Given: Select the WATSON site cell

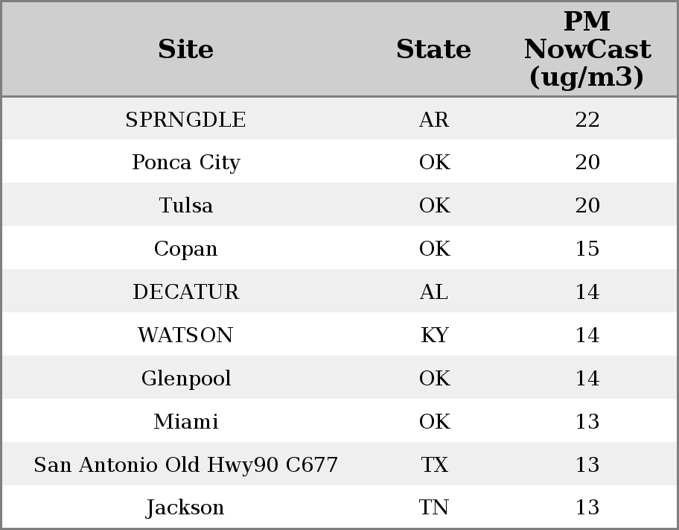Looking at the screenshot, I should [x=185, y=335].
